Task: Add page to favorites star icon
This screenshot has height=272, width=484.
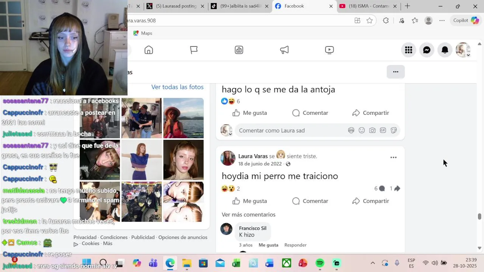Action: [x=369, y=21]
